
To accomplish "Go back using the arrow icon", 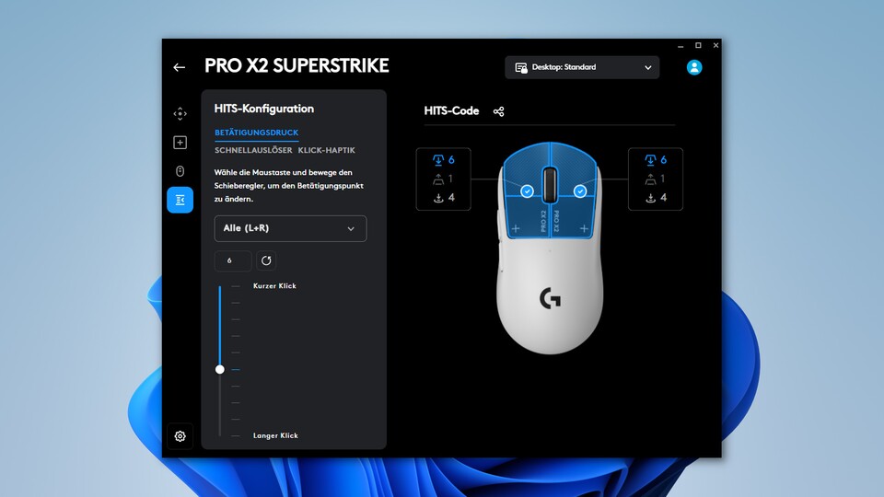I will point(180,67).
